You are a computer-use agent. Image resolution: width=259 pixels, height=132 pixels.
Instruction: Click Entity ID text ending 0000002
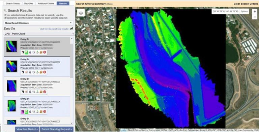point(40,62)
